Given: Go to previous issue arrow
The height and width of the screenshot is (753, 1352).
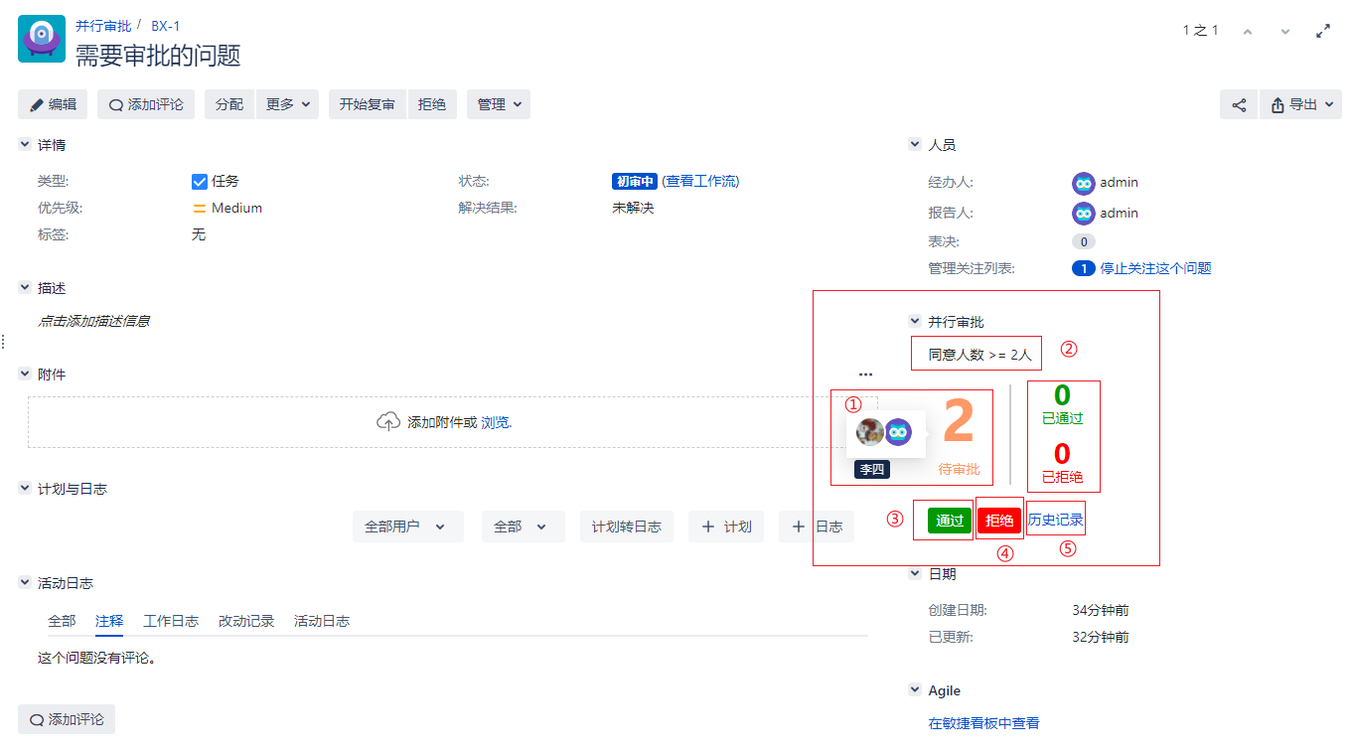Looking at the screenshot, I should tap(1248, 32).
